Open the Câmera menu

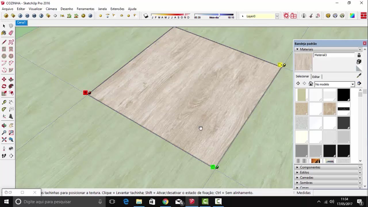pos(51,9)
